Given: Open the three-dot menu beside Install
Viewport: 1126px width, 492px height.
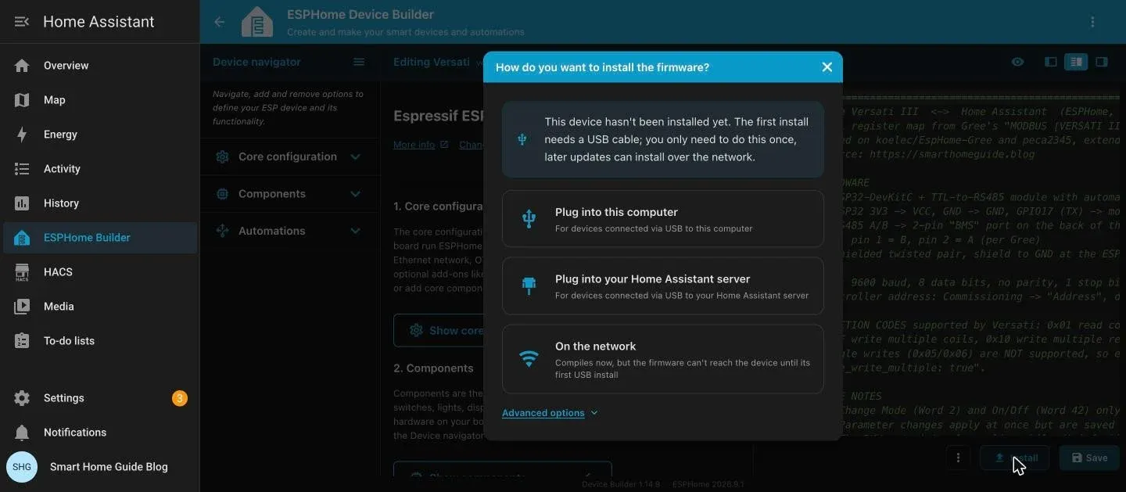Looking at the screenshot, I should tap(958, 458).
